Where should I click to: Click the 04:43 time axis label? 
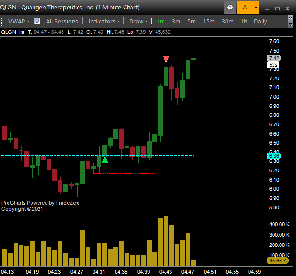(x=165, y=272)
